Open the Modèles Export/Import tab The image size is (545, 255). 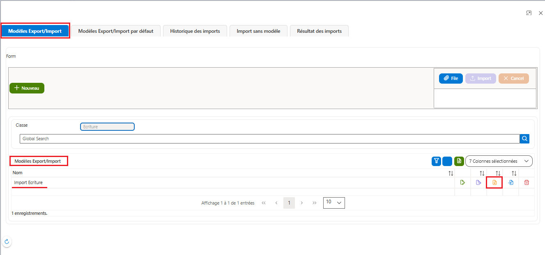35,31
